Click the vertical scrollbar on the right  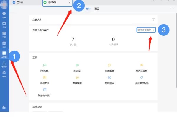(x=176, y=51)
